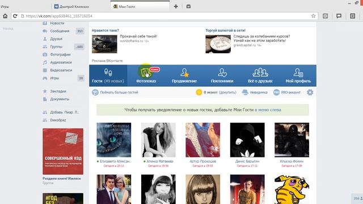Click the Pikachu guest avatar

tap(292, 189)
